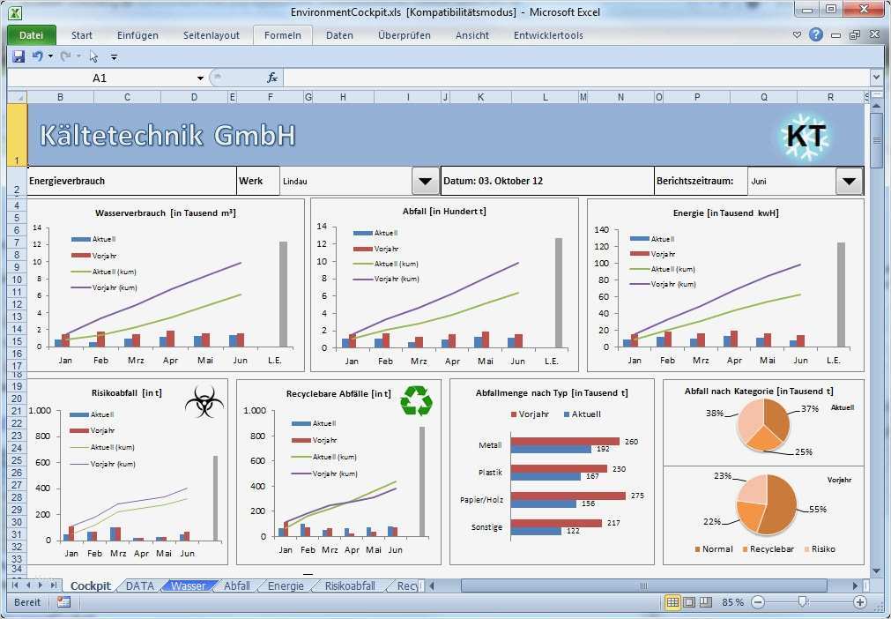Undo the last action
The image size is (891, 619).
38,56
